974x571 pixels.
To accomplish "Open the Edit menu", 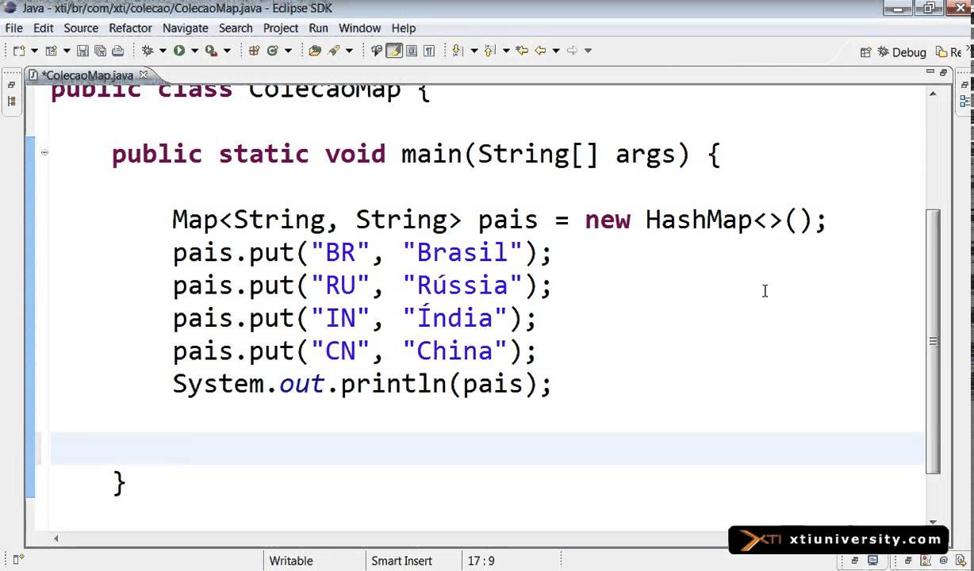I will pos(44,28).
